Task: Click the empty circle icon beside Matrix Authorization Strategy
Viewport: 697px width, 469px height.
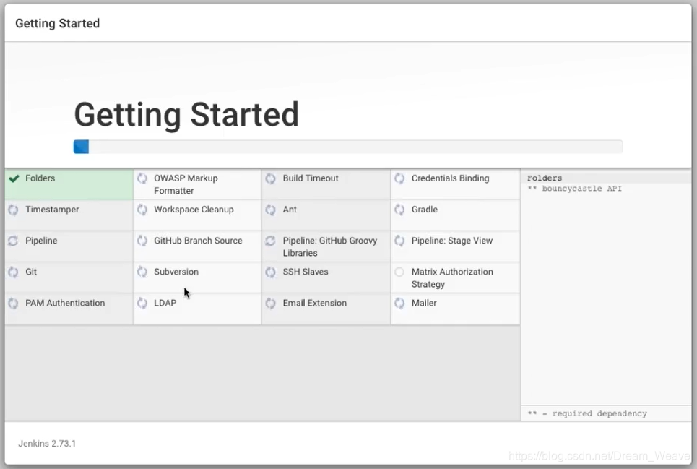Action: coord(399,272)
